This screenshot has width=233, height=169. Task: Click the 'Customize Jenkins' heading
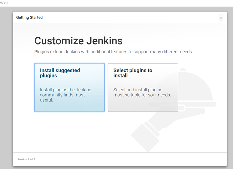coord(78,41)
